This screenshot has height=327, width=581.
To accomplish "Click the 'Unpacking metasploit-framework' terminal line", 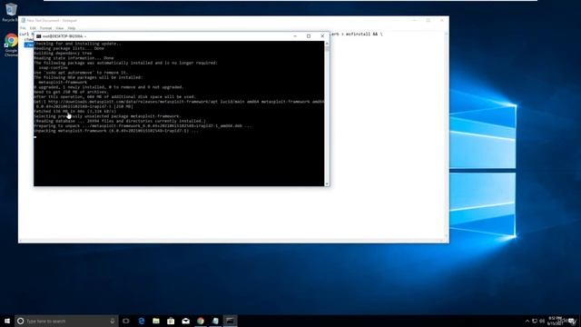I will 116,131.
